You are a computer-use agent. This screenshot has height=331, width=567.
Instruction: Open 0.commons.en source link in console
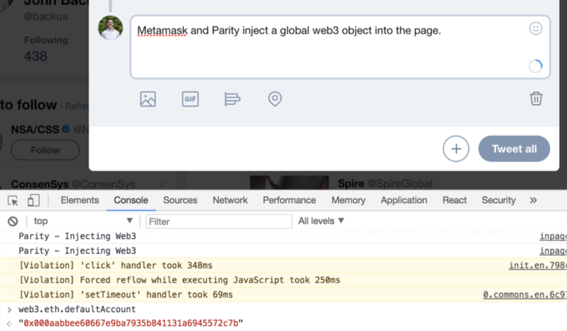pyautogui.click(x=524, y=295)
